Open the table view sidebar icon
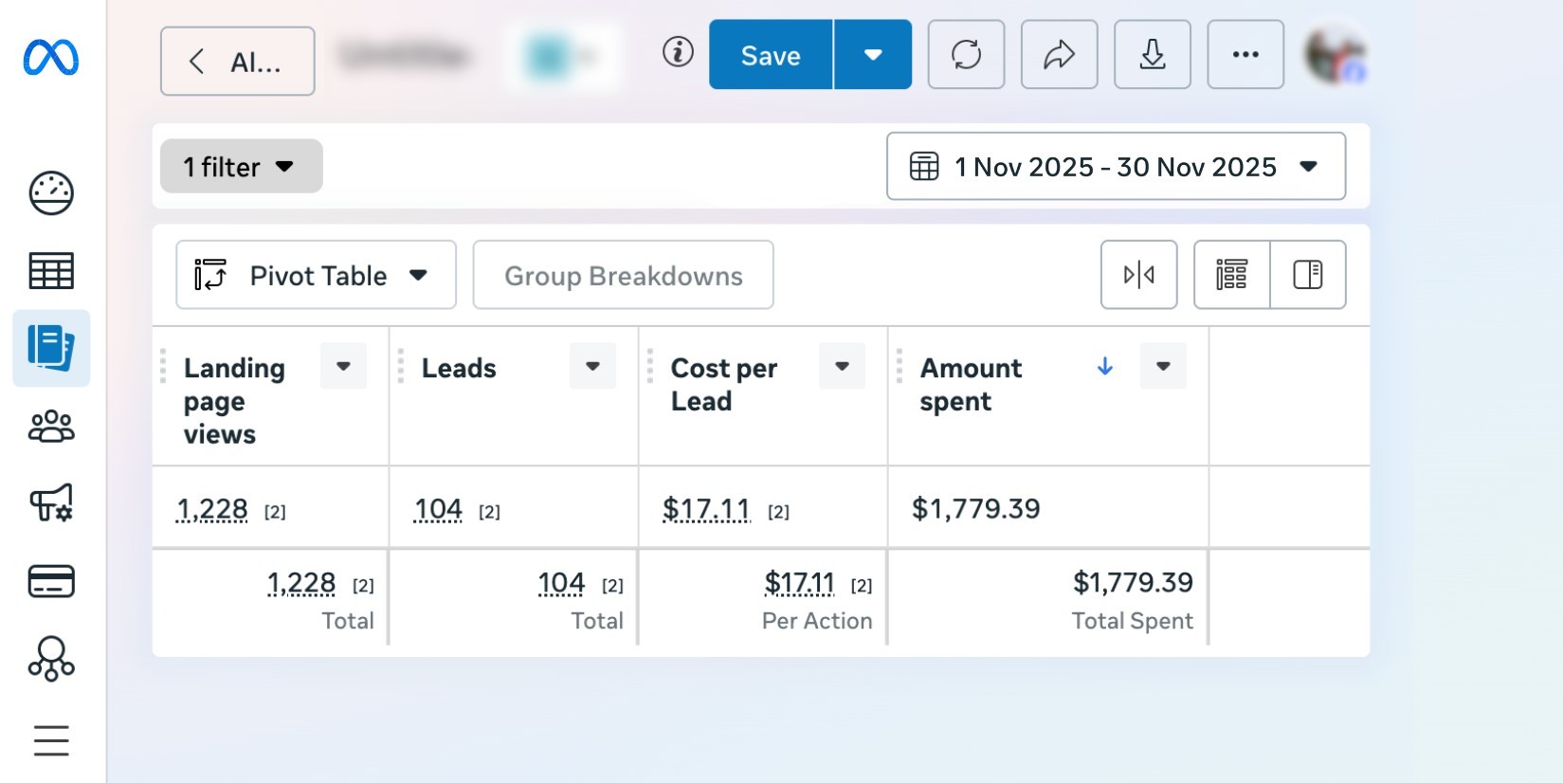1563x783 pixels. point(51,271)
